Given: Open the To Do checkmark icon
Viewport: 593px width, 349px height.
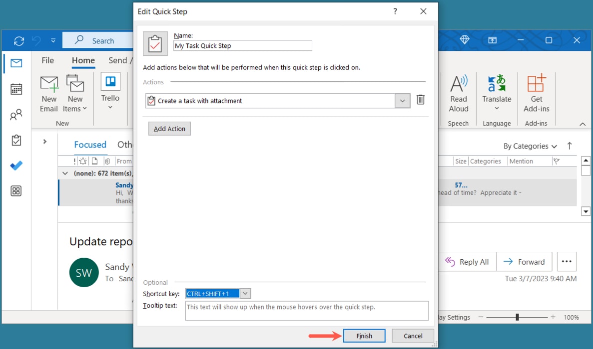Looking at the screenshot, I should tap(16, 166).
